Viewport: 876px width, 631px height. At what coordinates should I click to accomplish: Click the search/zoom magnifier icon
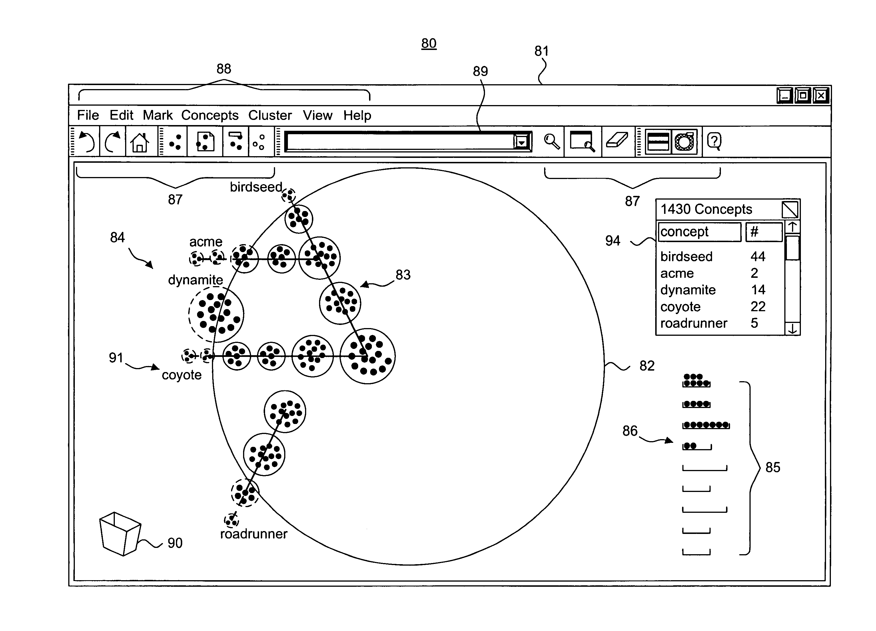pos(552,133)
